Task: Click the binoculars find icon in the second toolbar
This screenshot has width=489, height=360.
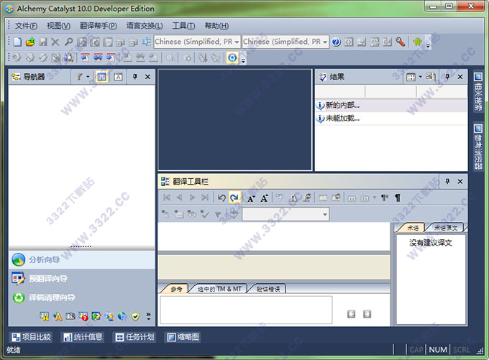Action: (68, 57)
